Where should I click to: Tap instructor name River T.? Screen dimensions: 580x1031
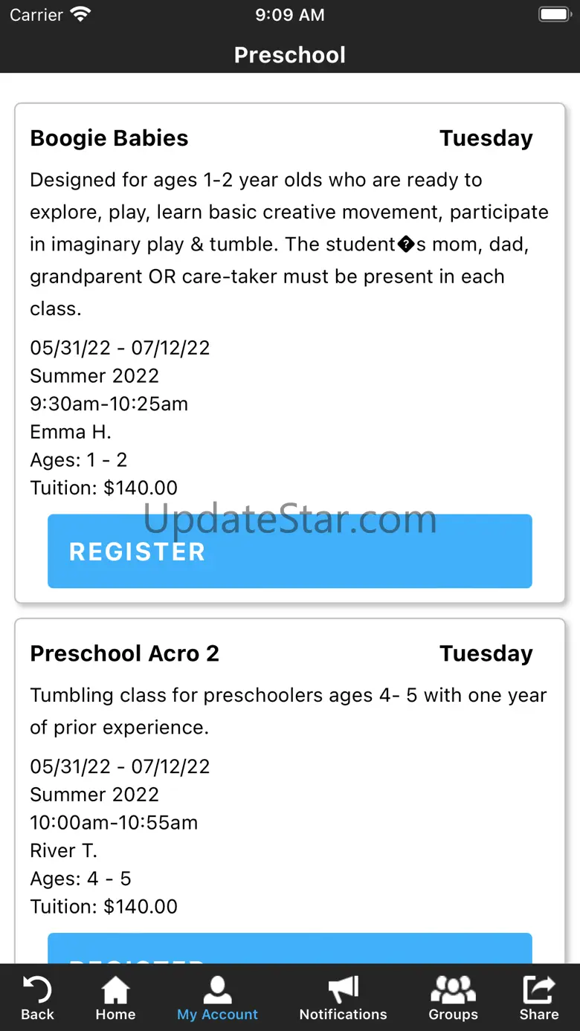tap(63, 850)
